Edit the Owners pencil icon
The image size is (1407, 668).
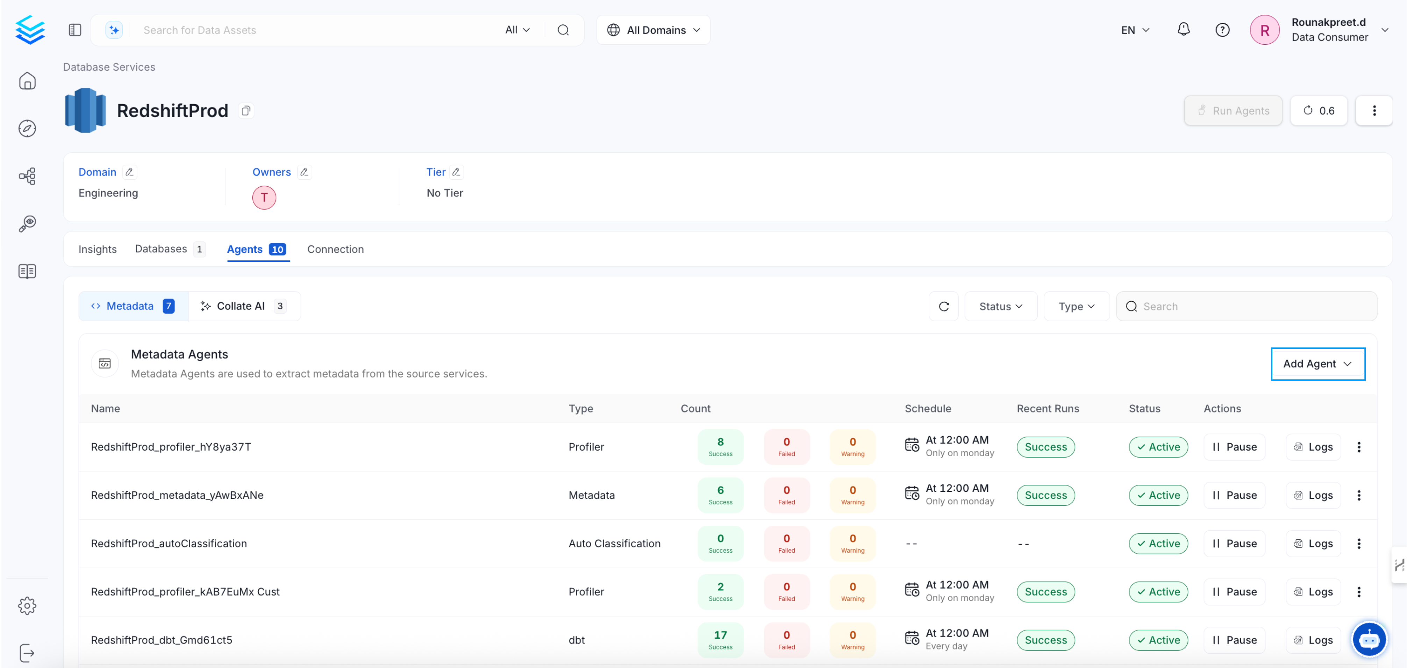click(304, 172)
